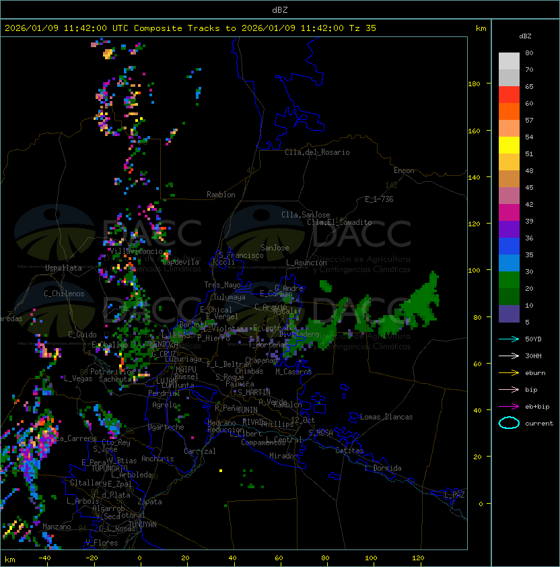Click the cyan ellipse 'current' legend icon
The image size is (560, 567).
pos(509,423)
